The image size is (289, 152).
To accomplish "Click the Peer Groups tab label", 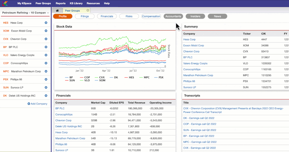I will point(72,11).
